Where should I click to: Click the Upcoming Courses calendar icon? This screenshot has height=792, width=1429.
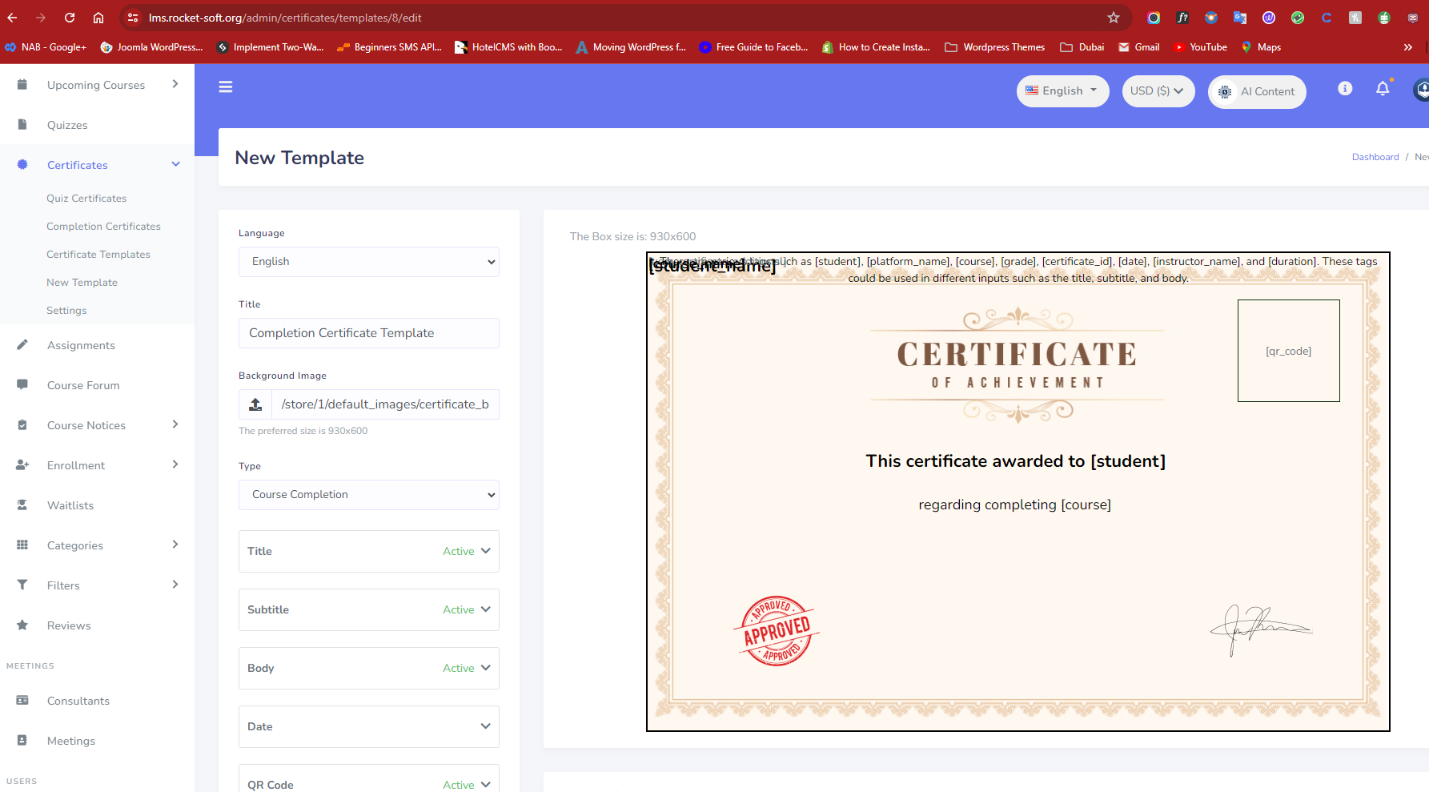(22, 84)
